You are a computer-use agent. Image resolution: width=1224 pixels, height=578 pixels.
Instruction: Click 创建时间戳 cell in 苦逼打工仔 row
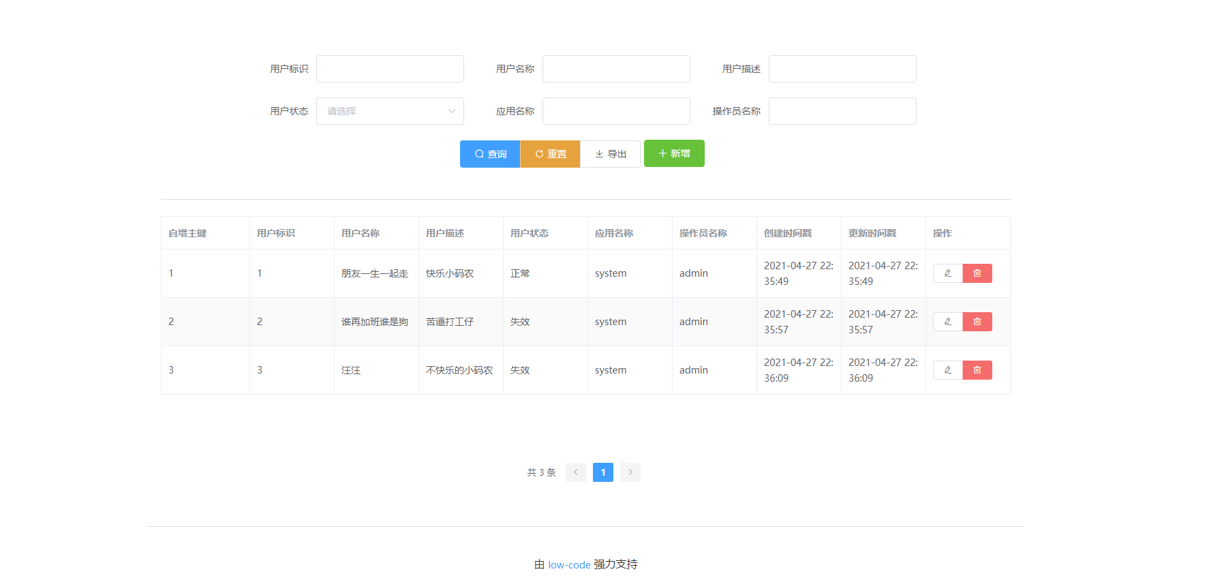pos(799,322)
